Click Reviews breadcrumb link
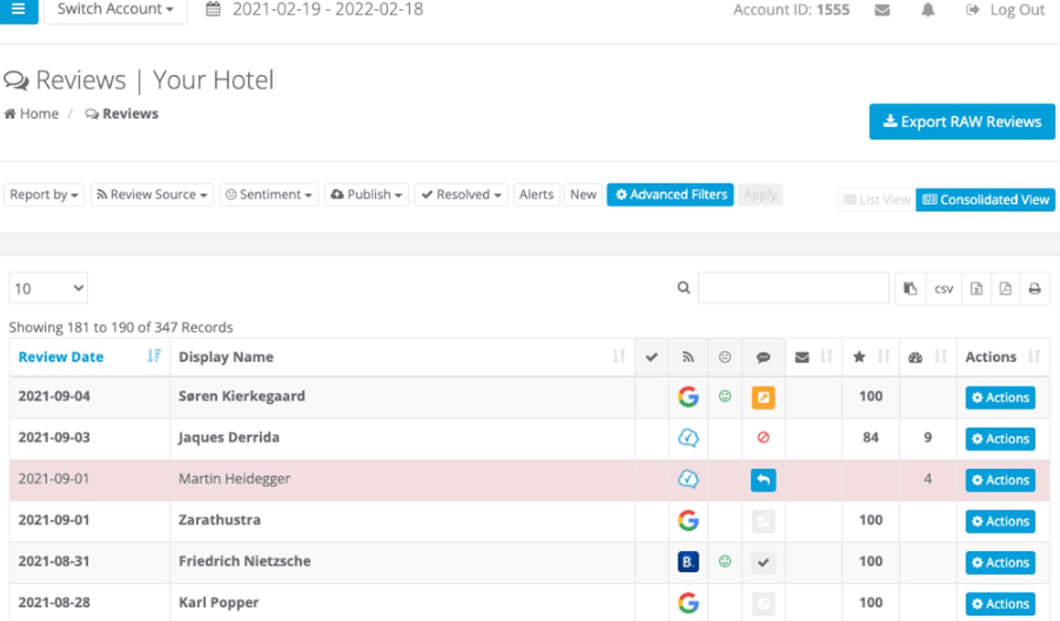 pyautogui.click(x=122, y=114)
